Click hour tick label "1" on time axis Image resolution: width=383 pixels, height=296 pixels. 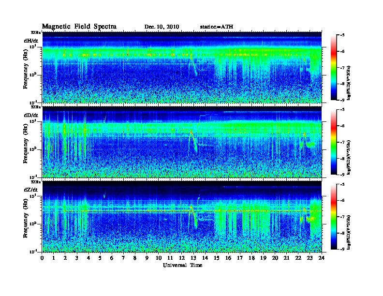pyautogui.click(x=54, y=258)
